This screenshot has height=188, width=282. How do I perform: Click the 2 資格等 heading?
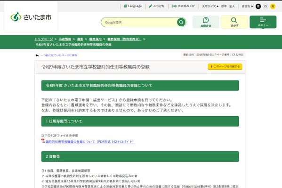click(140, 157)
